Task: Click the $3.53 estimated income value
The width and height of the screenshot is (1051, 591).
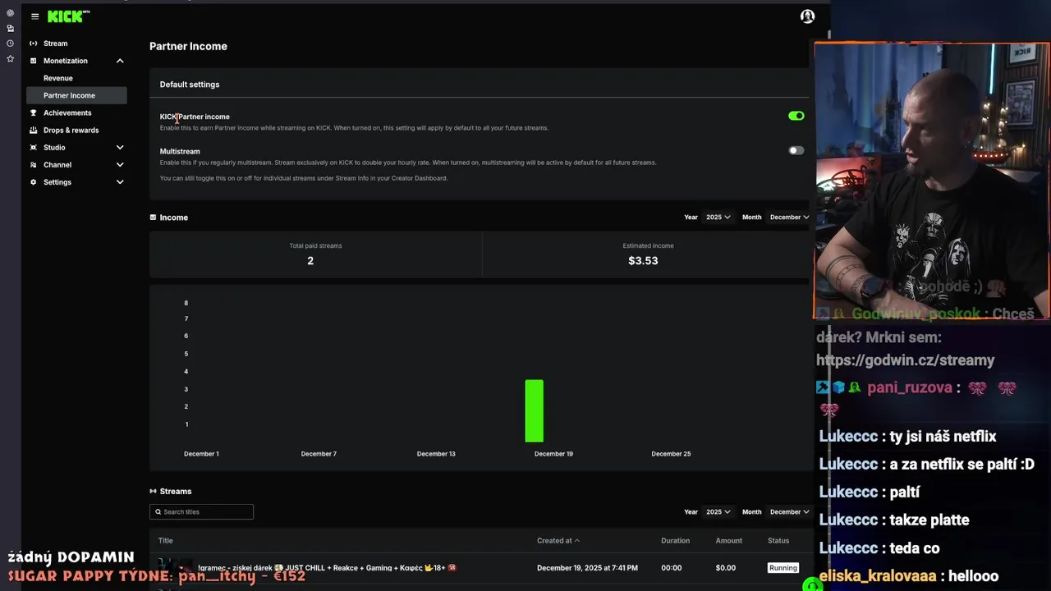Action: click(643, 261)
